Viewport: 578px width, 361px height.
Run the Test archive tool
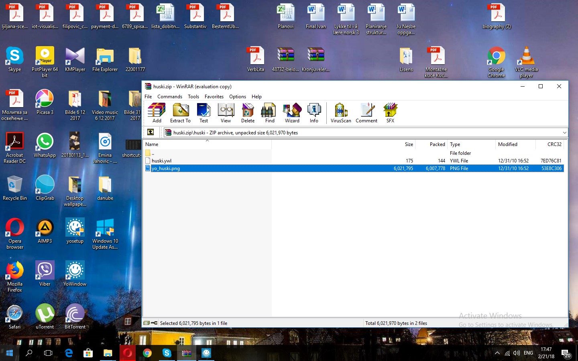204,113
